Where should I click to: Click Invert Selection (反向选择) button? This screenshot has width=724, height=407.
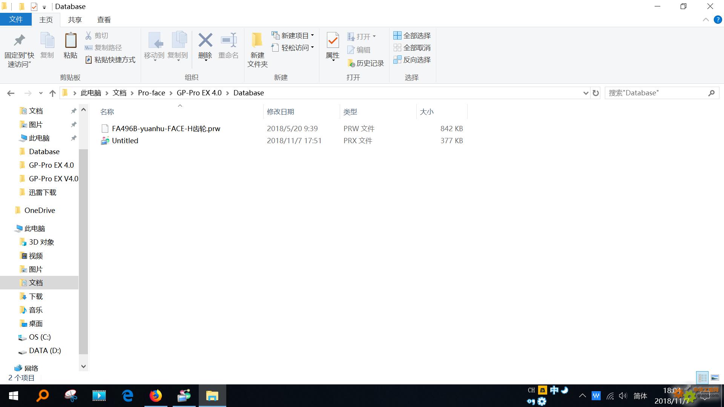click(x=412, y=60)
